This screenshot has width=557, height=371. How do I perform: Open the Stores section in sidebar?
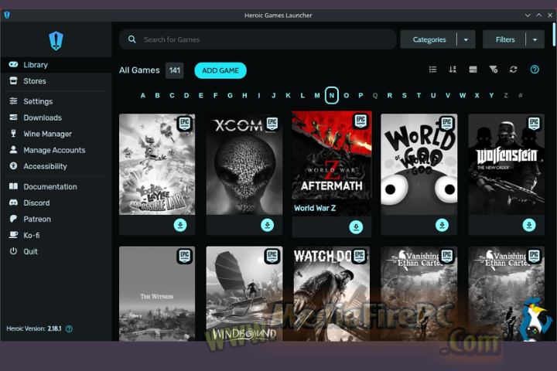tap(56, 81)
